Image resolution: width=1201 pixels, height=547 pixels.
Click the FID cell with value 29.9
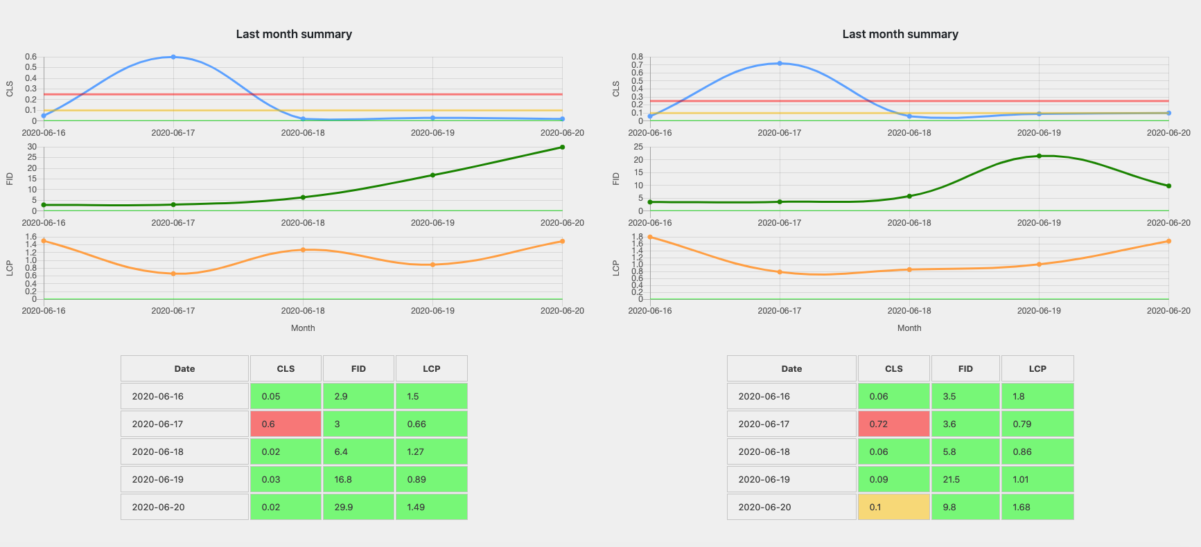(x=358, y=507)
